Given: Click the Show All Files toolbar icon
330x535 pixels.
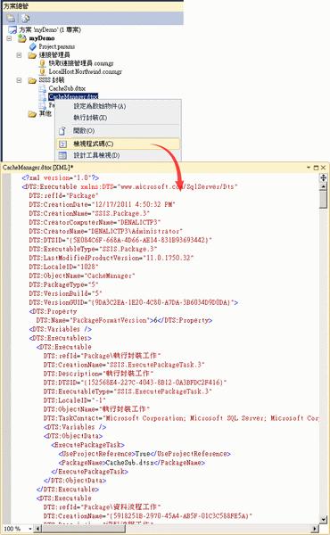Looking at the screenshot, I should [25, 18].
